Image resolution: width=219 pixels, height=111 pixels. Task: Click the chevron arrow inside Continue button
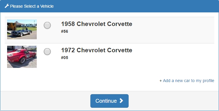pos(121,101)
